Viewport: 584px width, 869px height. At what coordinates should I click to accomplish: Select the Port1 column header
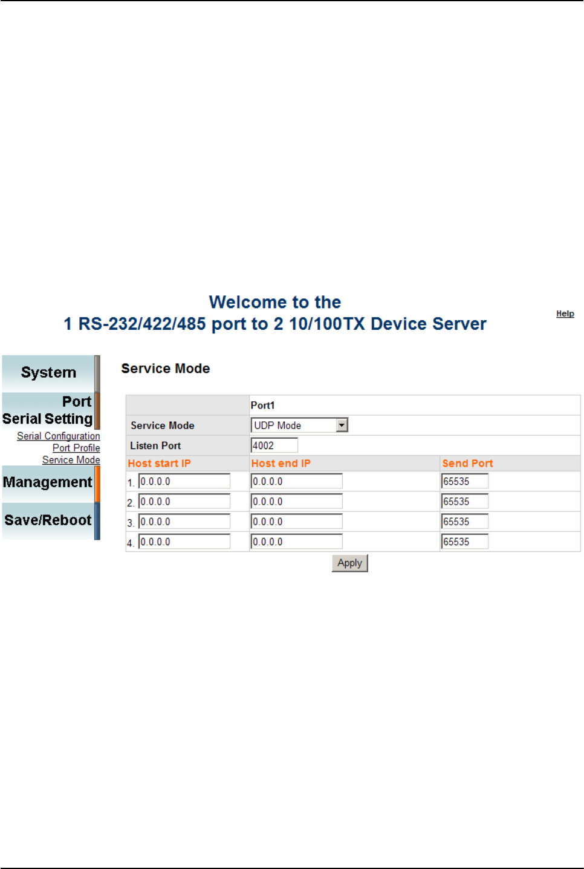click(263, 405)
